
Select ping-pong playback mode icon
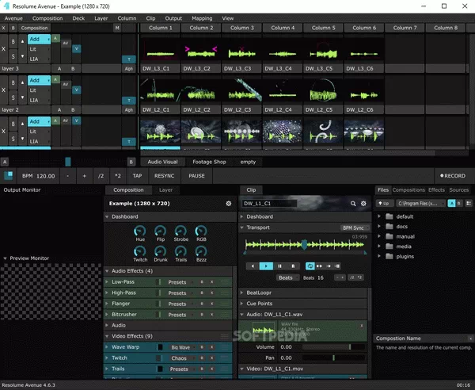(319, 266)
